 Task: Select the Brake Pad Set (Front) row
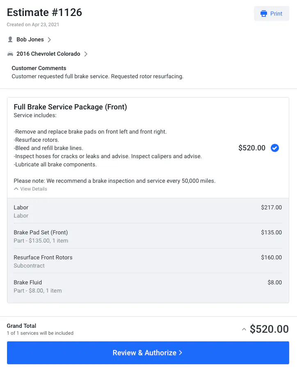pos(148,236)
